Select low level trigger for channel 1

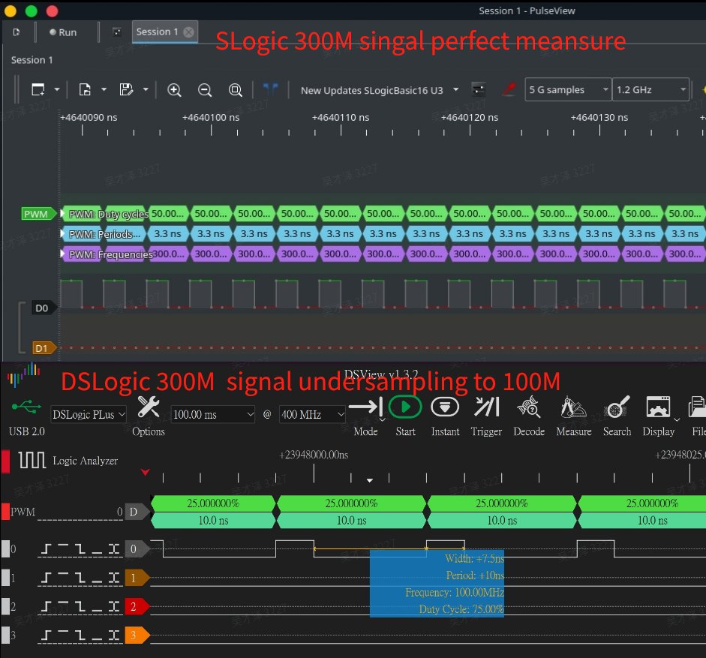pos(97,578)
